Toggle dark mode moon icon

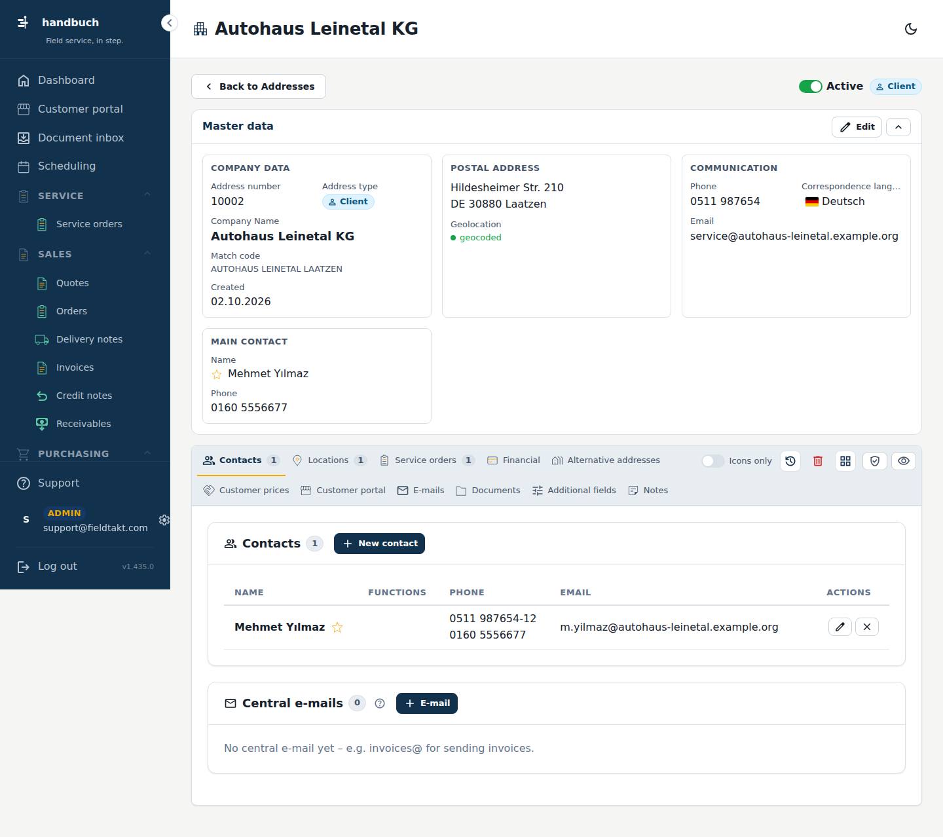910,29
